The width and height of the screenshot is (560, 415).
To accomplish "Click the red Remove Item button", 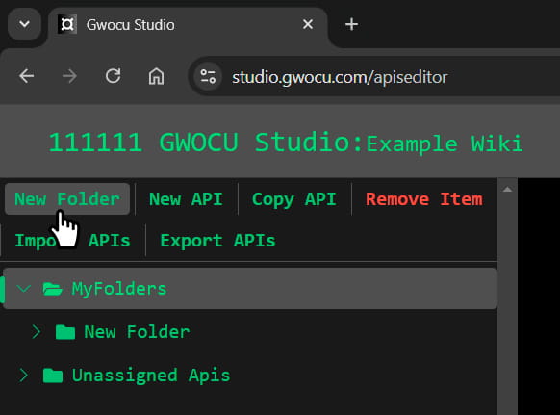I will [424, 199].
